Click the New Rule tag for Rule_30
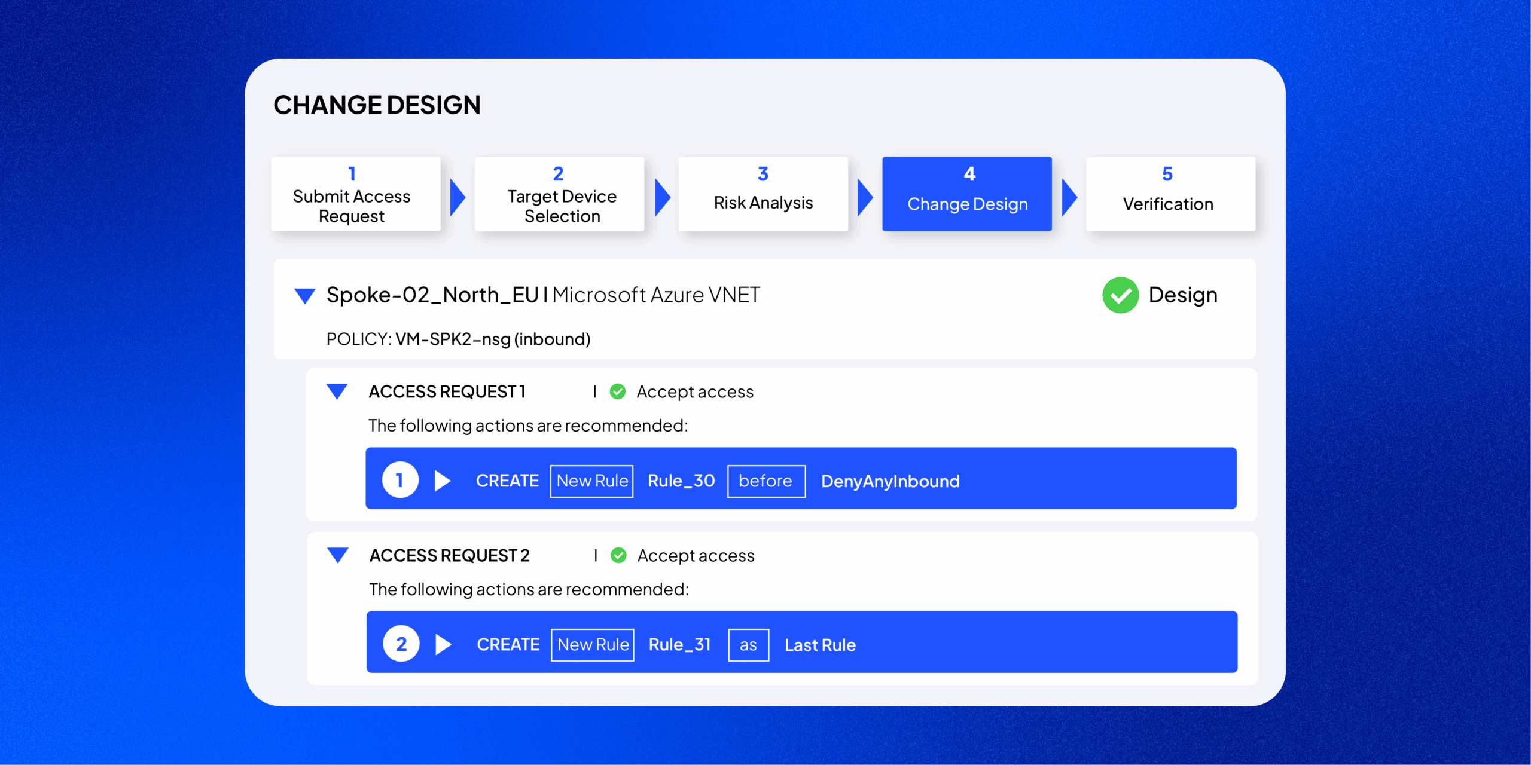The height and width of the screenshot is (765, 1531). click(592, 481)
